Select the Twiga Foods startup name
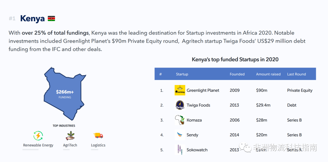The width and height of the screenshot is (328, 162). [x=198, y=105]
